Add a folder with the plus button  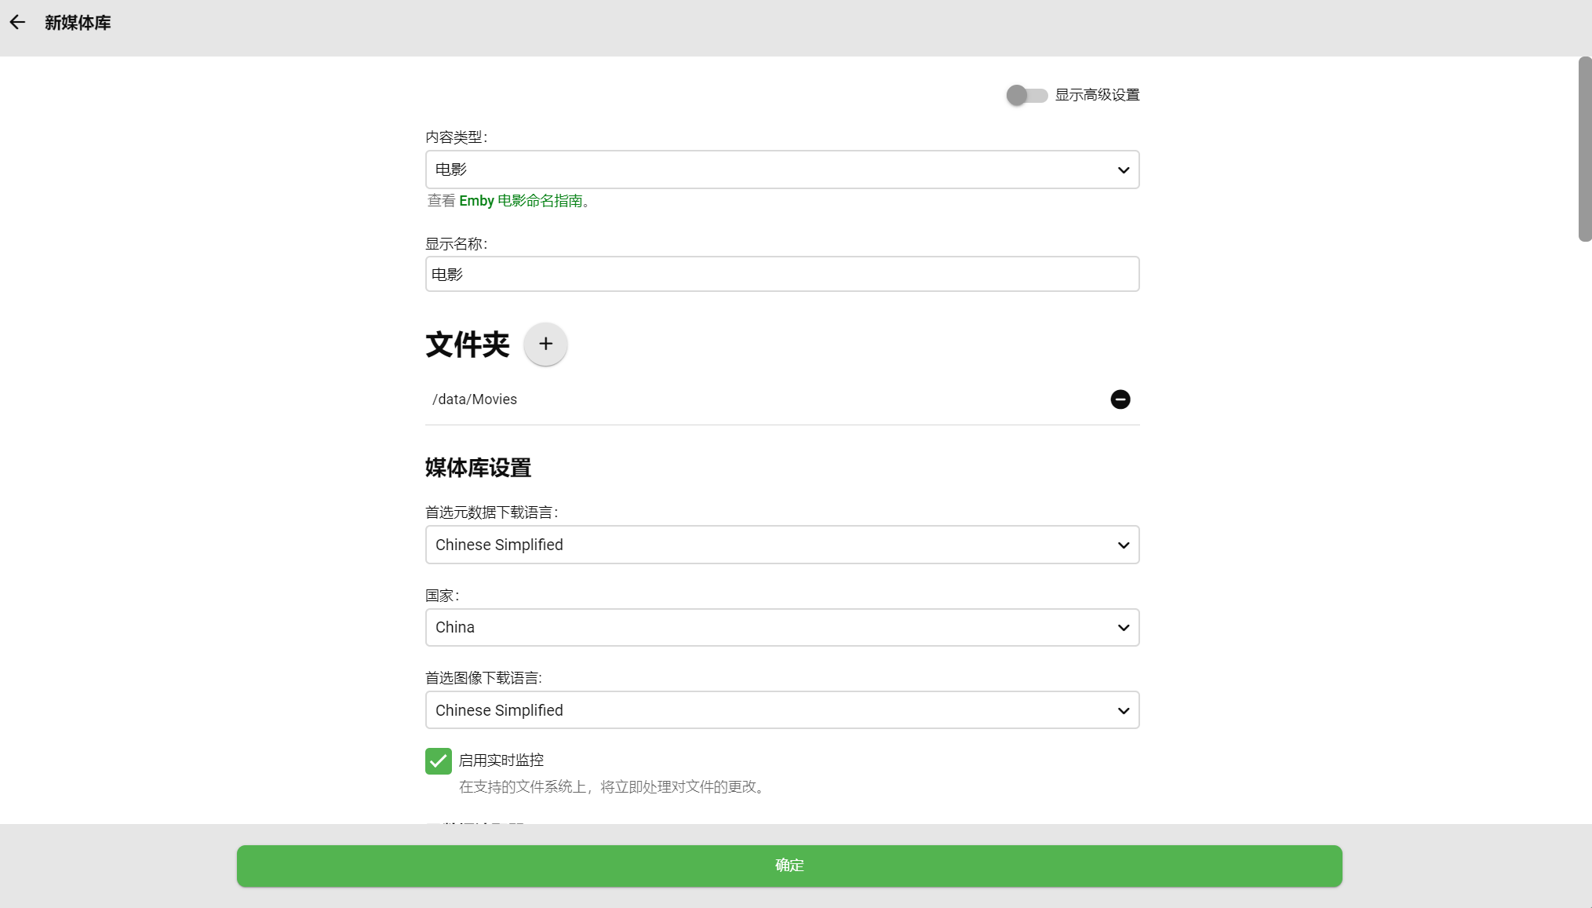[545, 344]
